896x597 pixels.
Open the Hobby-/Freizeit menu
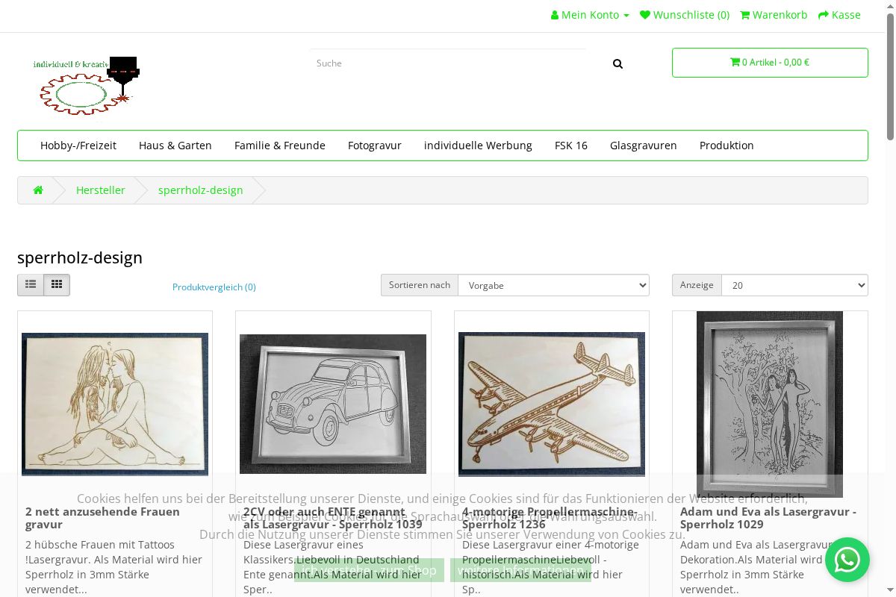[78, 146]
